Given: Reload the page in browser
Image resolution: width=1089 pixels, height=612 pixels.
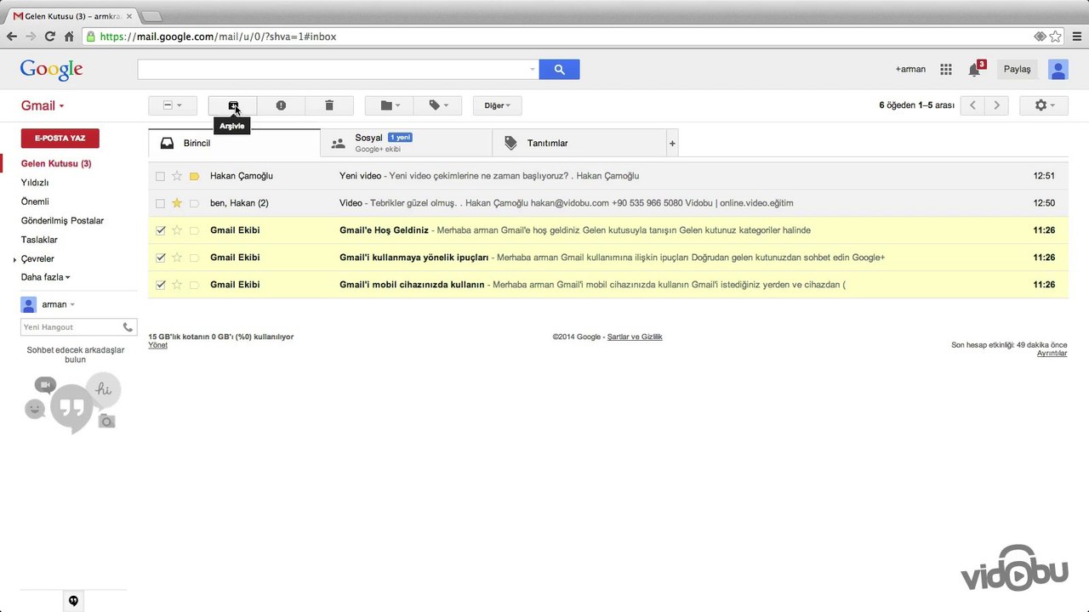Looking at the screenshot, I should [50, 37].
